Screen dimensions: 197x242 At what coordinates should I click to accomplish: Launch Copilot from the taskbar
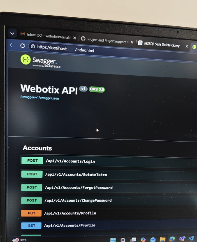(x=143, y=240)
